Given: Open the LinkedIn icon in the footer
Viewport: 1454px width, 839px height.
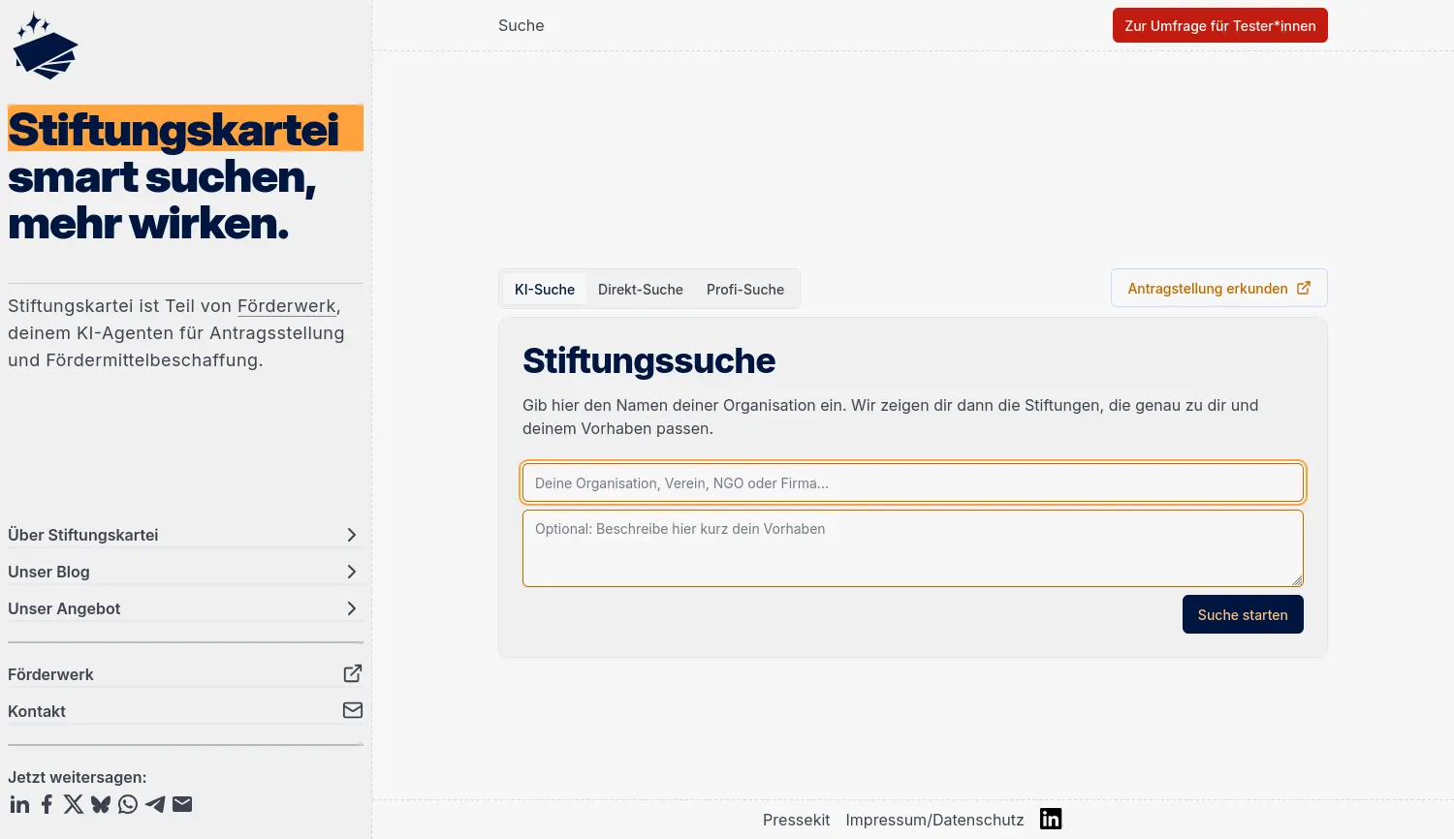Looking at the screenshot, I should (1051, 819).
